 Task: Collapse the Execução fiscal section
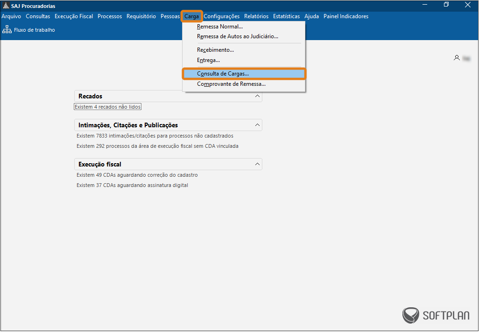[257, 164]
